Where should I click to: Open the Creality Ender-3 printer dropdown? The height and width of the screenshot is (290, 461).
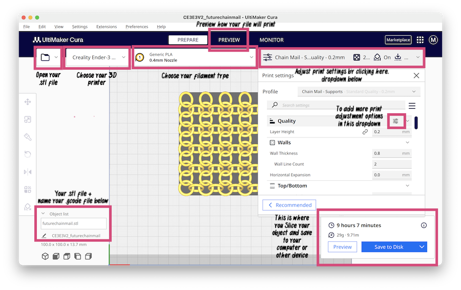[96, 57]
